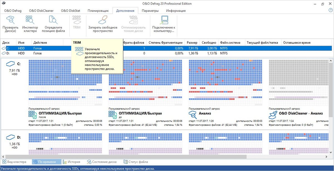334x171 pixels.
Task: Click the optimization 'после' report icon
Action: click(x=33, y=115)
